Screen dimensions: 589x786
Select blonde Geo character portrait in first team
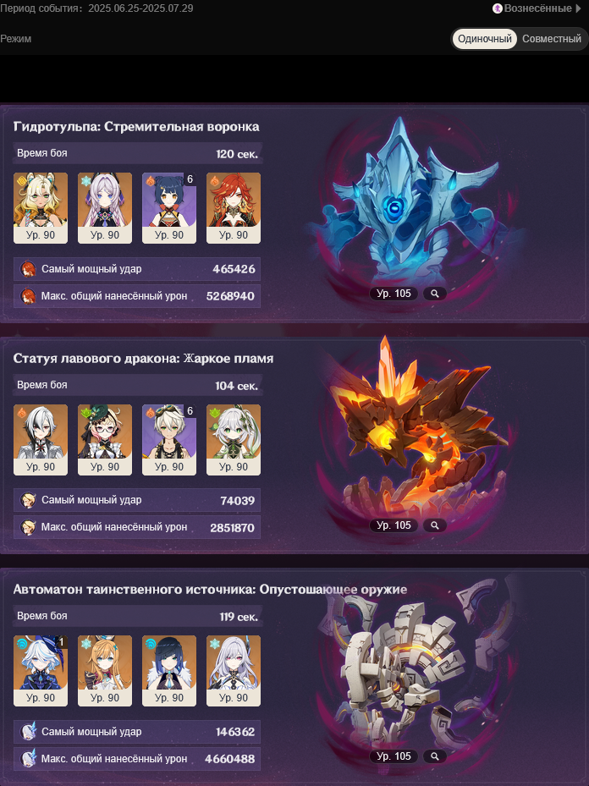pos(41,208)
